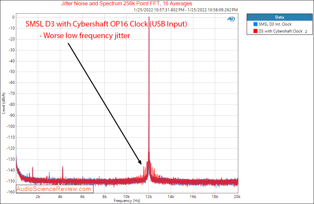Click the blue SMSL D3 Int. Clock swatch

pyautogui.click(x=255, y=24)
